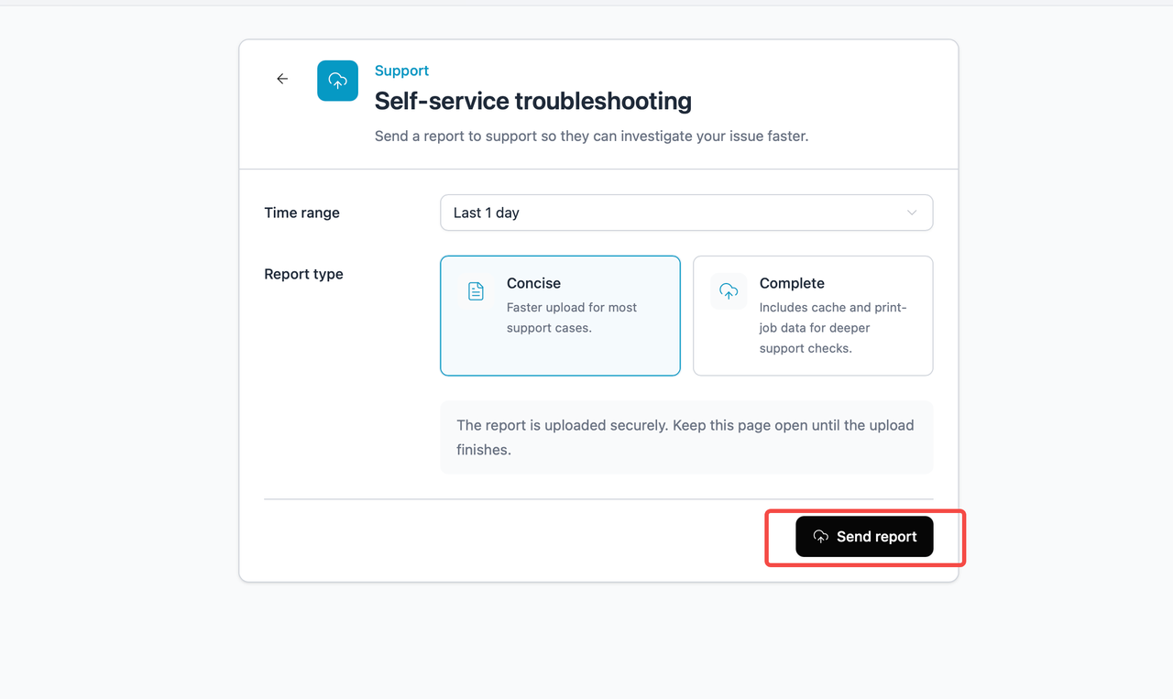This screenshot has width=1173, height=699.
Task: Select the Concise report type card
Action: [x=560, y=315]
